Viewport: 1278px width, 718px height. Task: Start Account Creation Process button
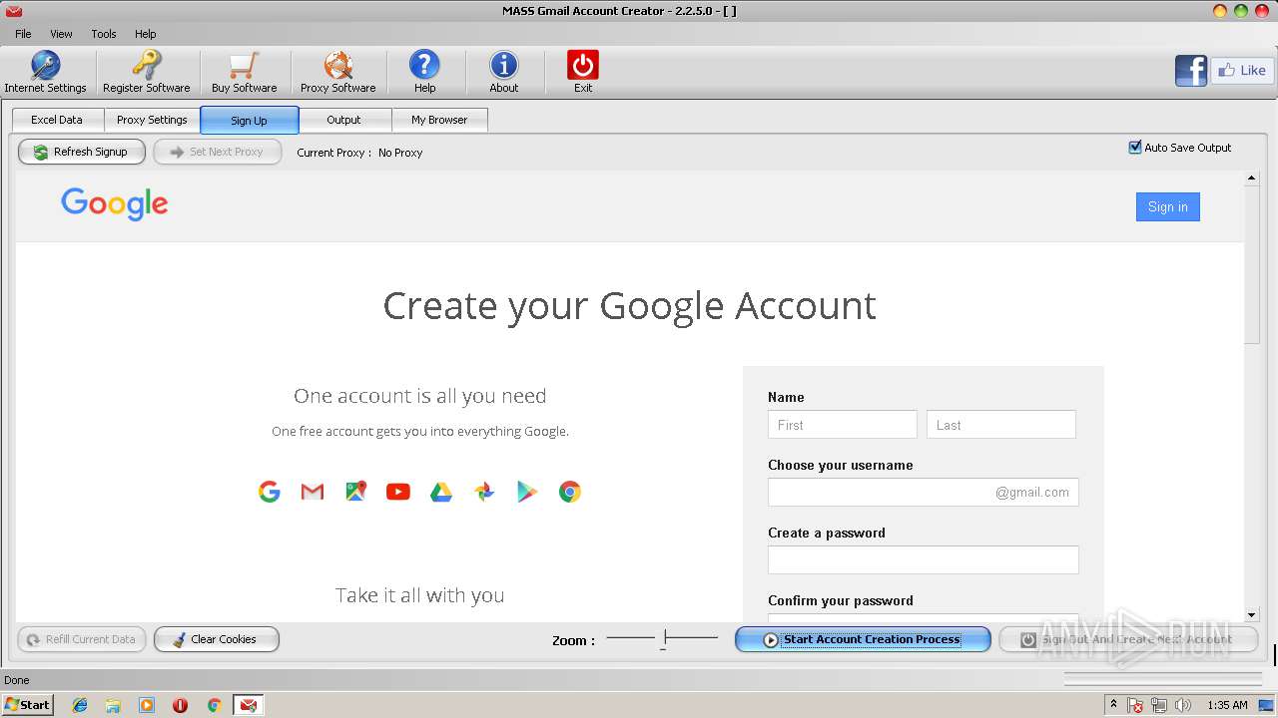[x=863, y=639]
